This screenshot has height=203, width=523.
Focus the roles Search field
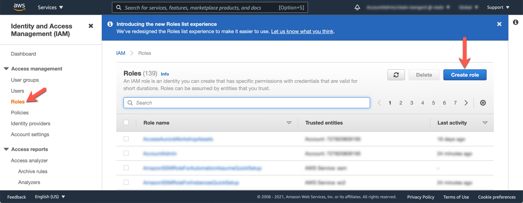point(247,103)
